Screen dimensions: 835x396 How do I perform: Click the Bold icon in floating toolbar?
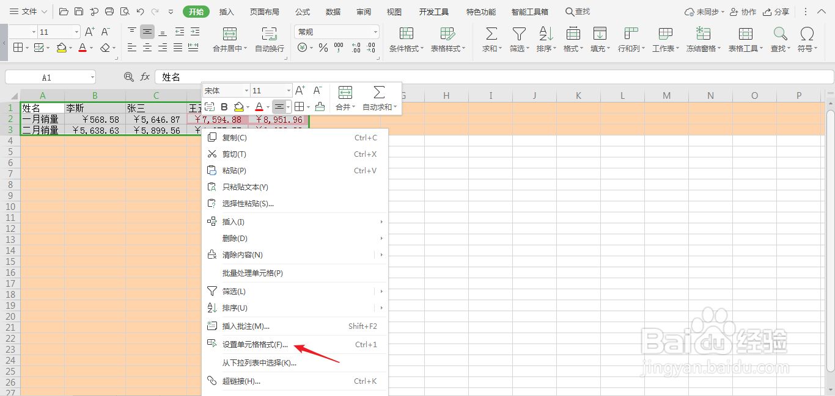tap(225, 106)
